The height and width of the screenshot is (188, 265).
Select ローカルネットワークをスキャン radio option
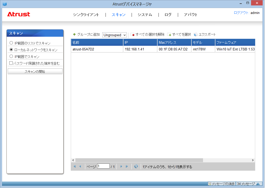[11, 50]
